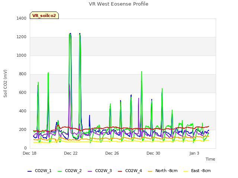Click the 200 y-axis tick label
Screen dimensions: 238x178
click(23, 129)
